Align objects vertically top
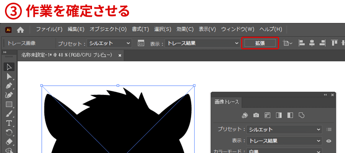This screenshot has height=153, width=345. tap(334, 43)
